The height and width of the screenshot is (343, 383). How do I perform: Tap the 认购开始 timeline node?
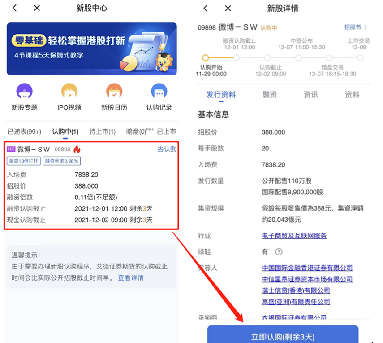(x=206, y=58)
